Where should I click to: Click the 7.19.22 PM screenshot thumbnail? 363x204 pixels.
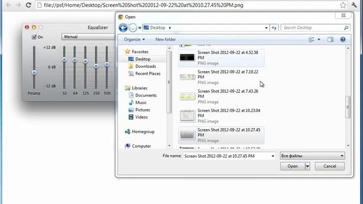pyautogui.click(x=187, y=77)
